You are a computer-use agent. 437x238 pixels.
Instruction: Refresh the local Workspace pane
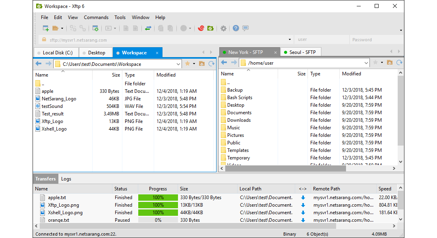click(211, 64)
